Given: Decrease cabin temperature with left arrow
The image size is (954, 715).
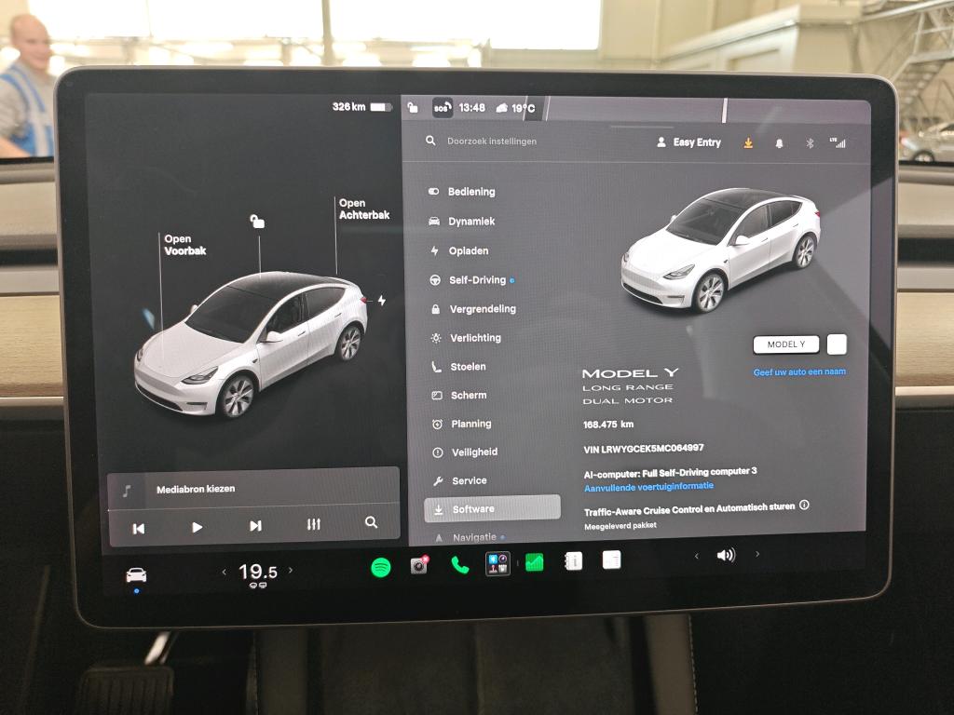Looking at the screenshot, I should [224, 573].
